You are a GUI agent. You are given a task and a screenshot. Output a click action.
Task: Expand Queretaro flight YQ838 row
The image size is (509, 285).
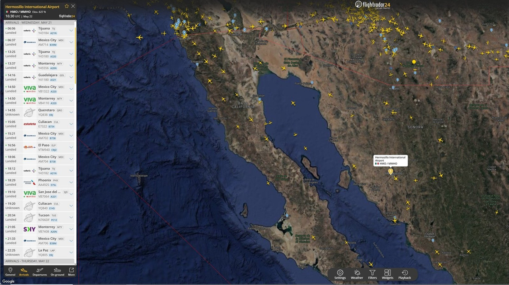71,112
